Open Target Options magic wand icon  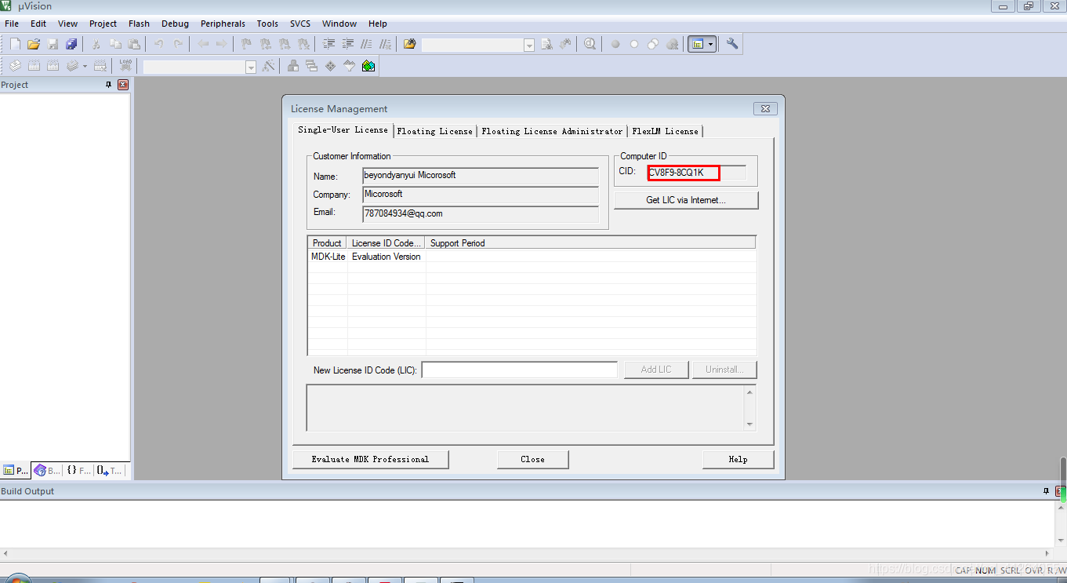click(x=268, y=66)
